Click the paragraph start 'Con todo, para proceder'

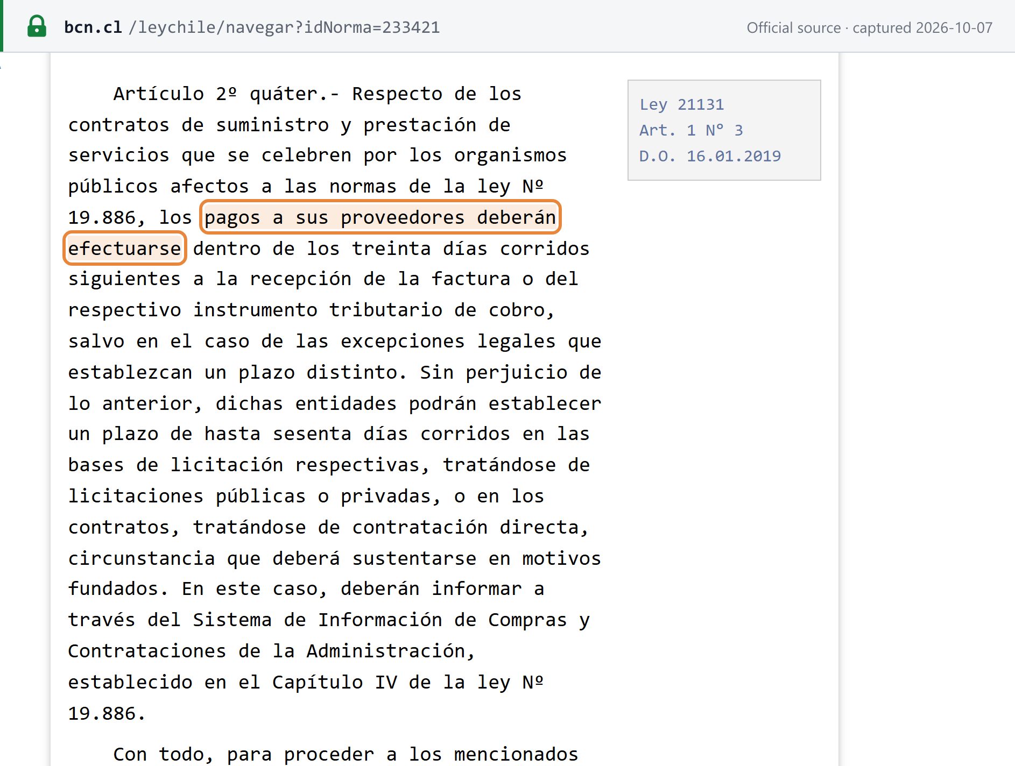(x=243, y=754)
